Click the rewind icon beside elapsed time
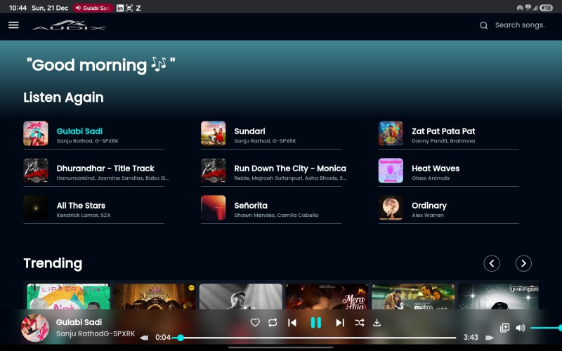The image size is (562, 351). tap(144, 338)
